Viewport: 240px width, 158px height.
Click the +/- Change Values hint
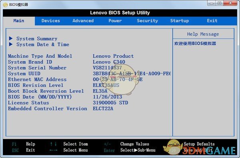[x=126, y=144]
